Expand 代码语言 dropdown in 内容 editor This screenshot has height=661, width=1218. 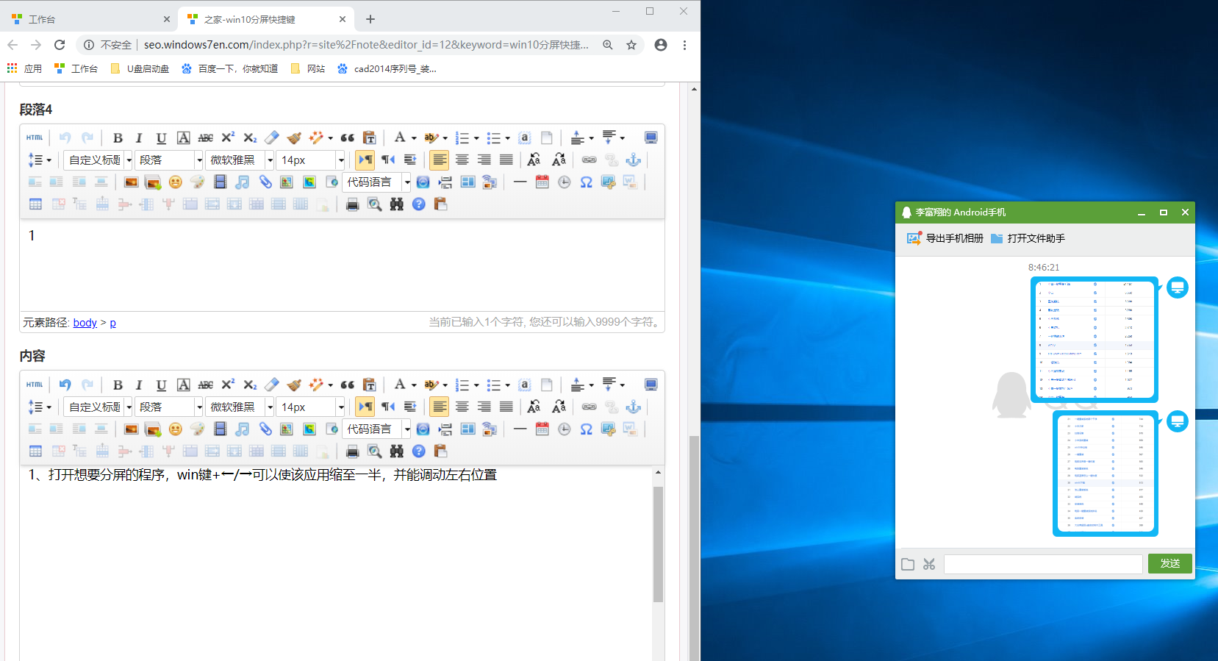tap(406, 429)
